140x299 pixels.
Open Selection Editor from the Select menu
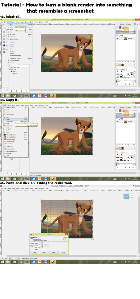tap(20, 39)
